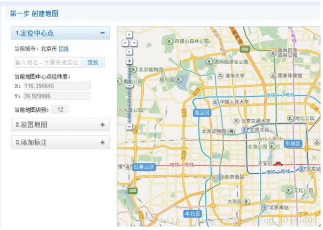Click the 颐和园 park icon
323x230 pixels.
pos(179,79)
